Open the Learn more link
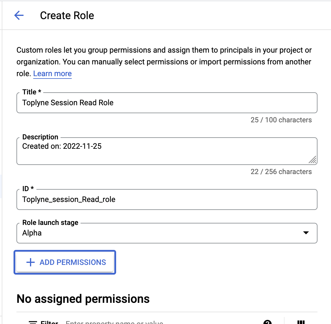 click(x=52, y=74)
